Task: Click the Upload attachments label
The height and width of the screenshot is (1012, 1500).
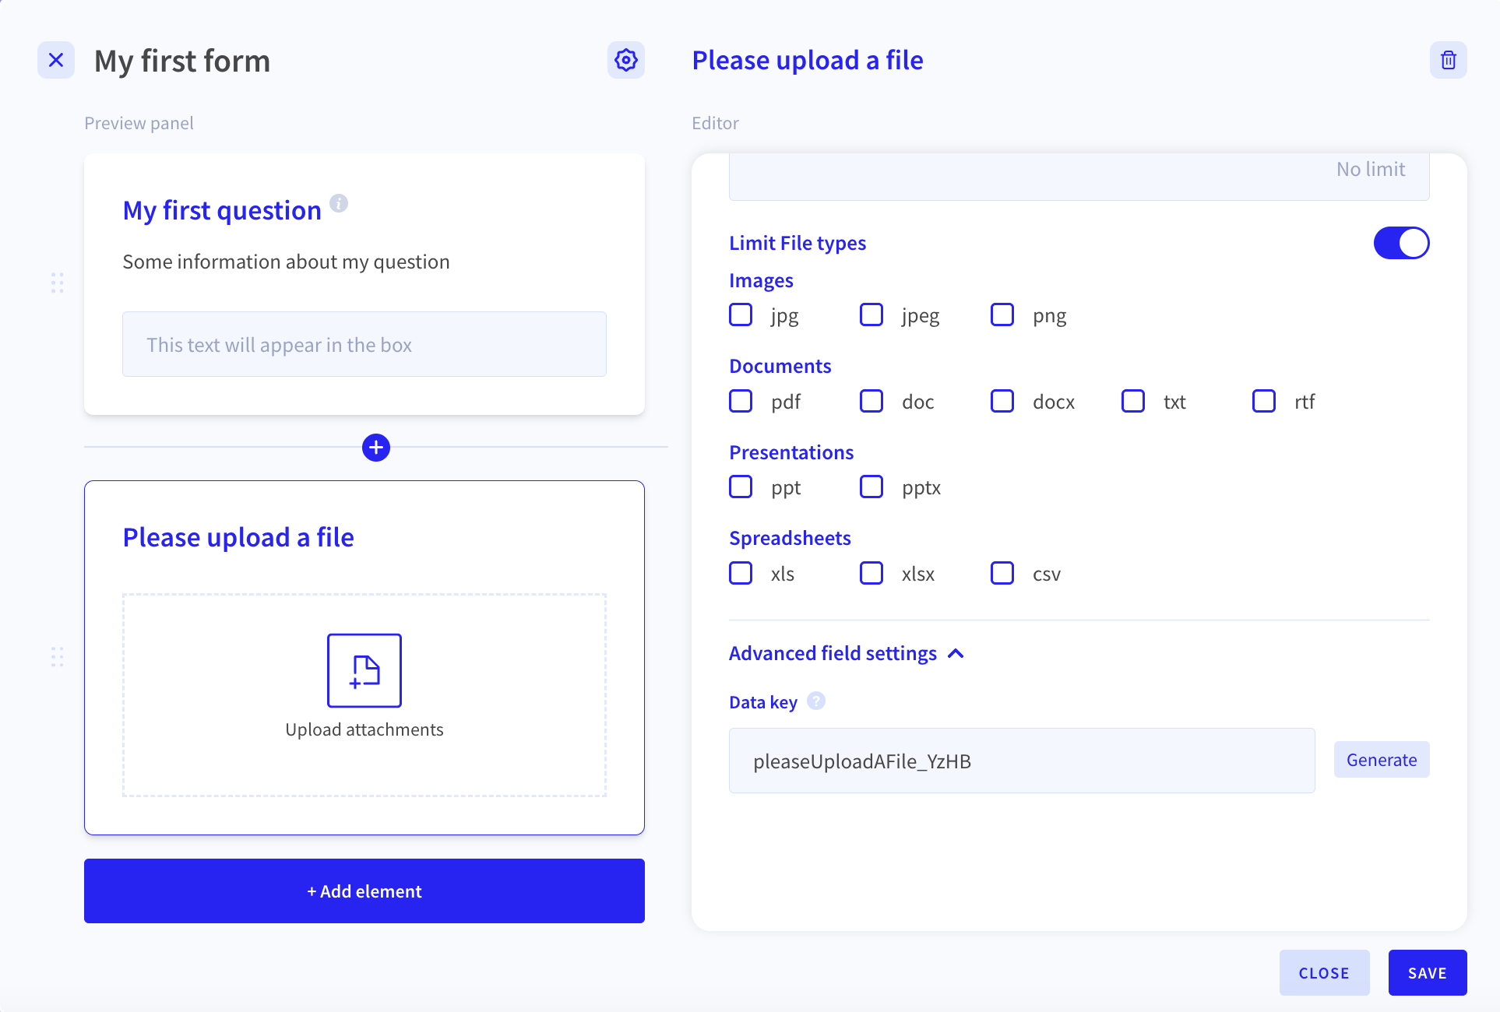Action: click(364, 729)
